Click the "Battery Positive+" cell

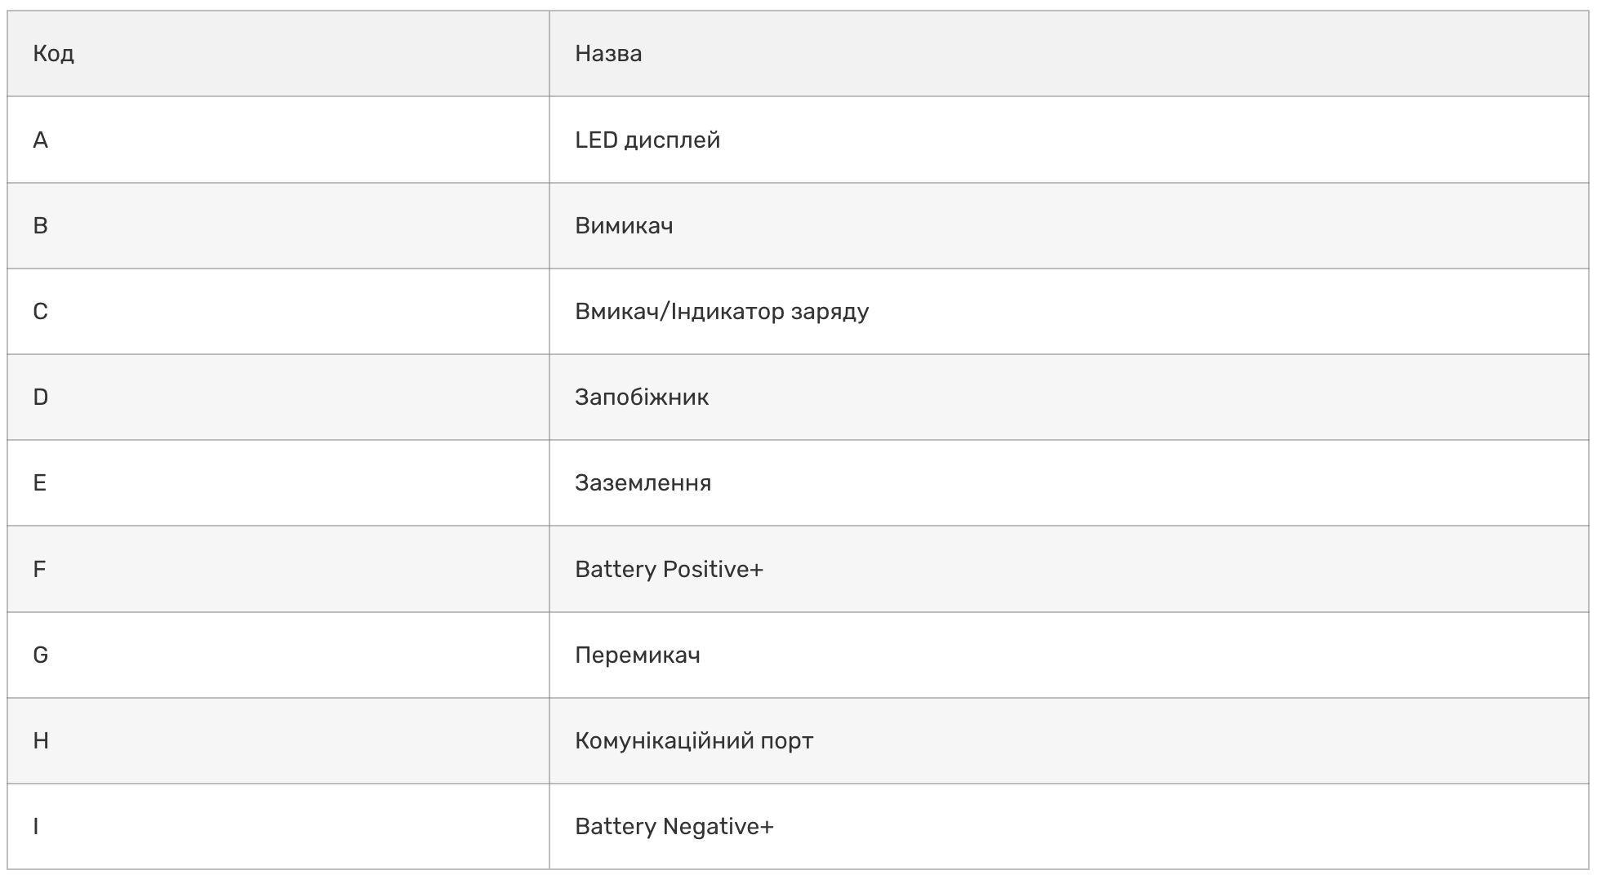(x=669, y=570)
